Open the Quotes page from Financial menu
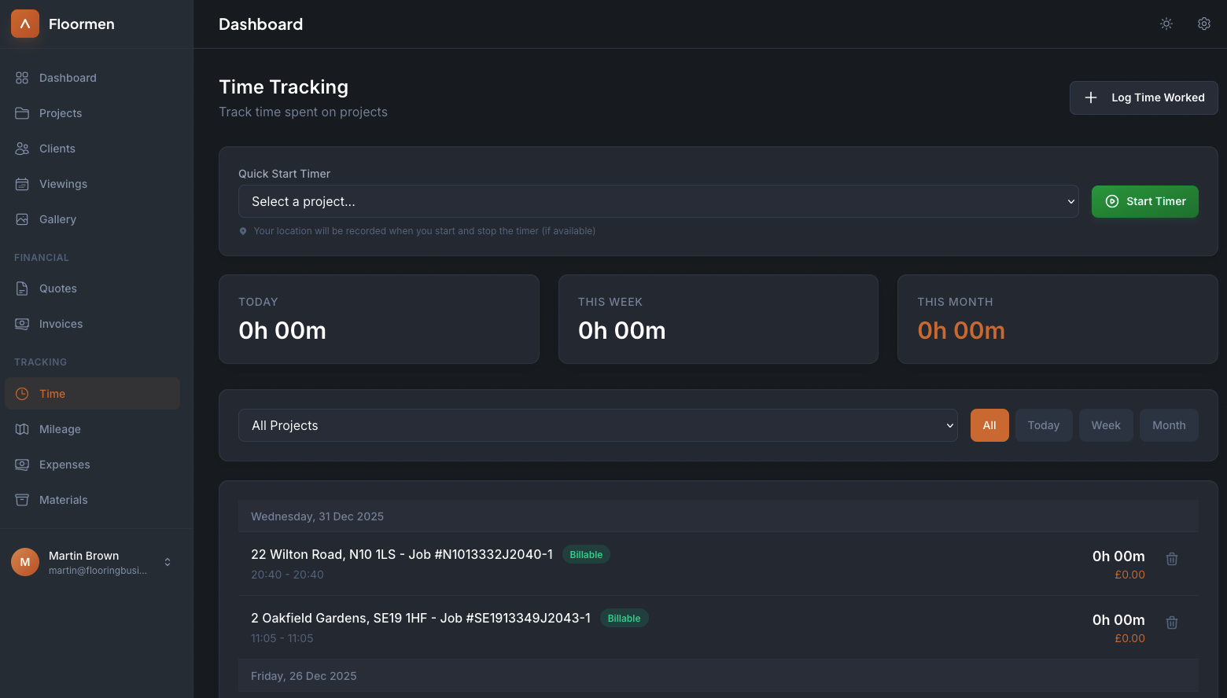 (57, 288)
